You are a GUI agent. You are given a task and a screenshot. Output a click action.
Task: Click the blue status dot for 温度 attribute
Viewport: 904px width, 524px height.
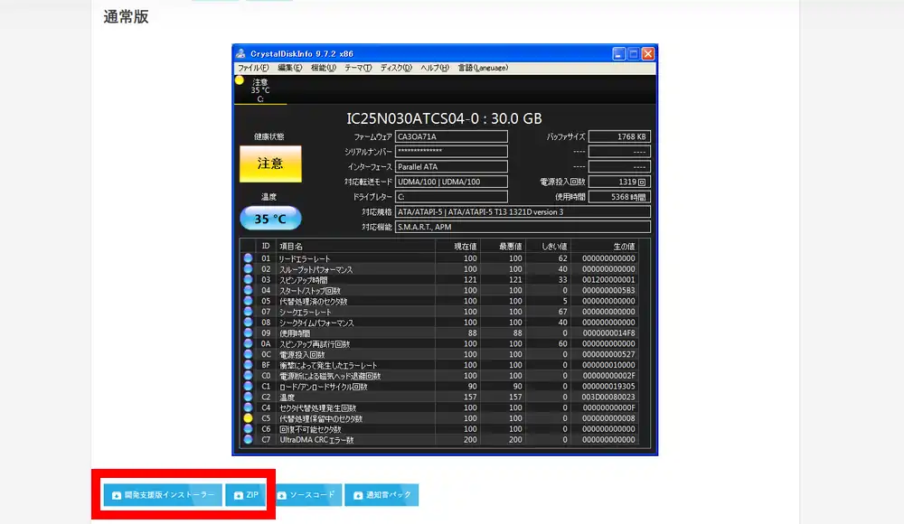point(248,396)
